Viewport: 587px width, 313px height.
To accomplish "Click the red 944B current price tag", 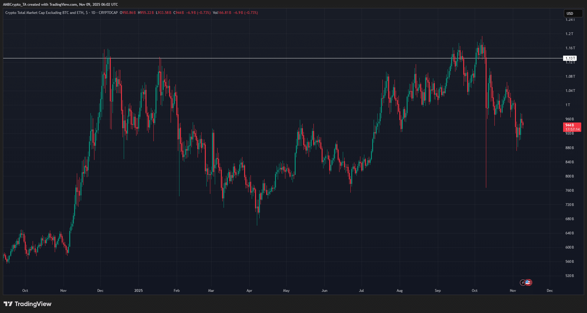I will click(x=572, y=127).
